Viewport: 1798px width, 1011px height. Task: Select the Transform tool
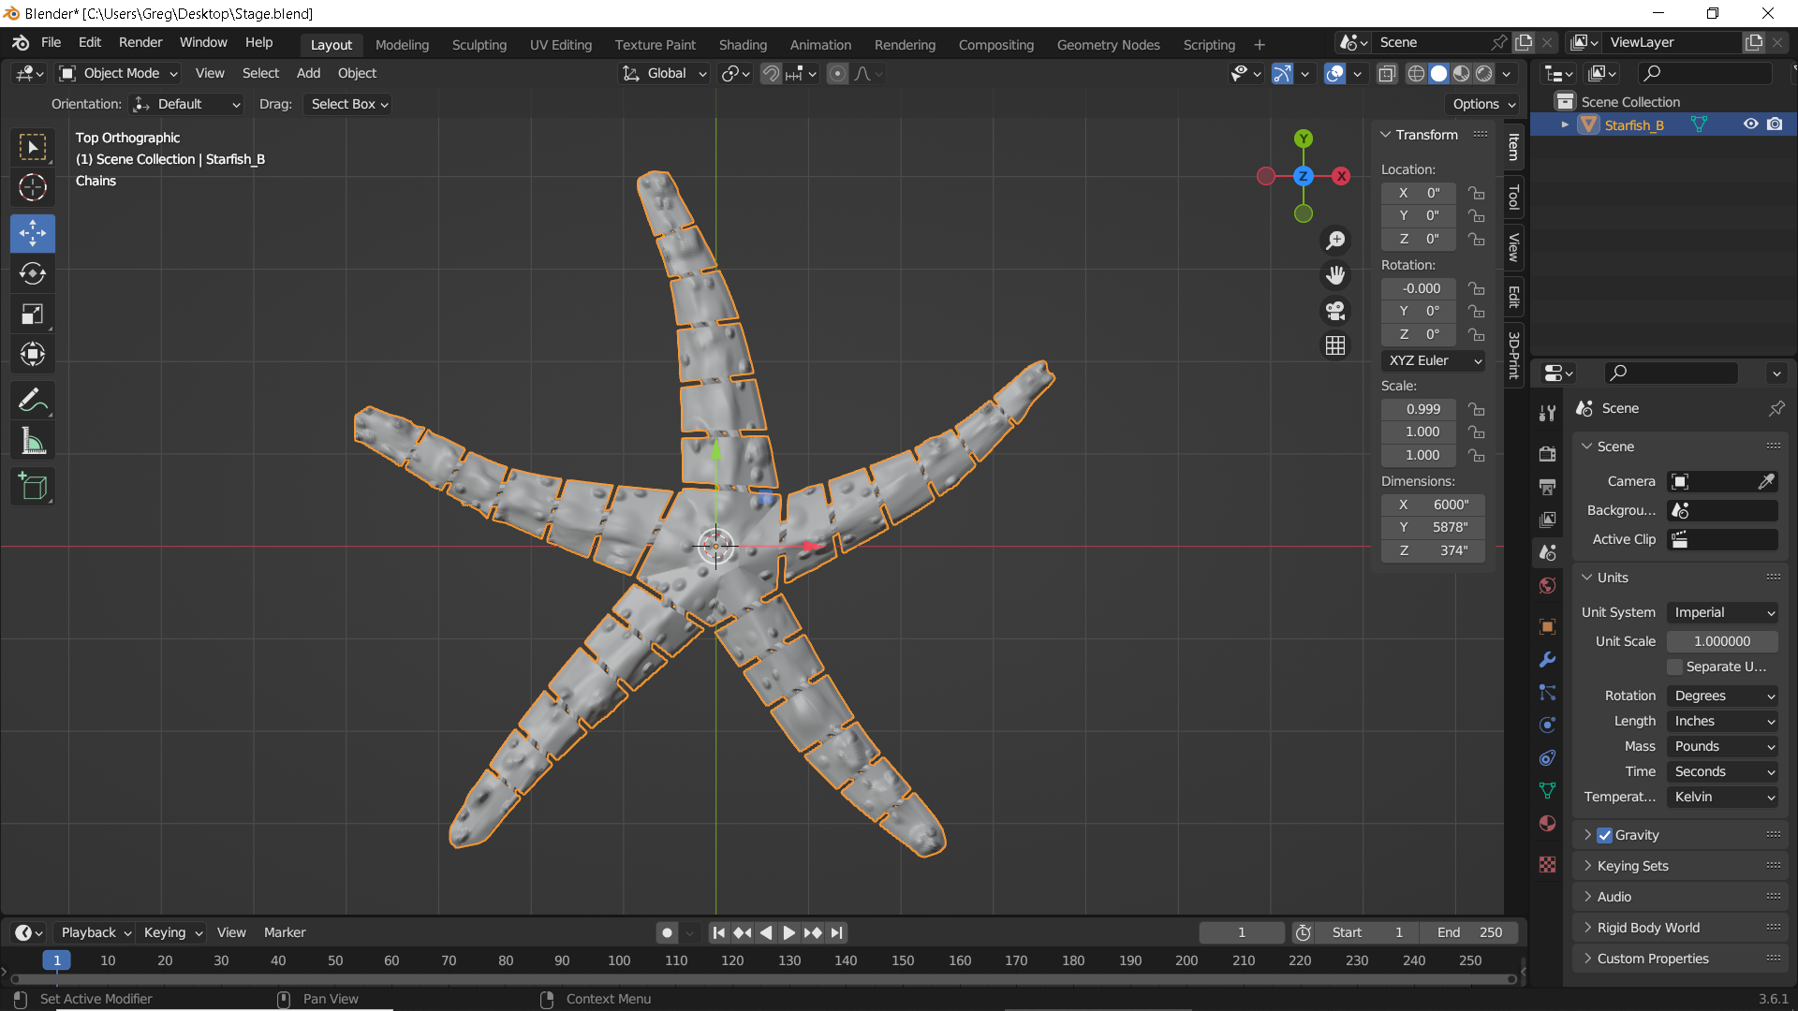point(33,355)
